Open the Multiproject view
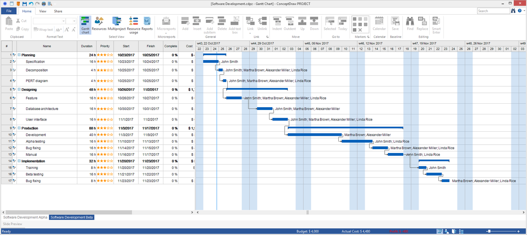527x235 pixels. pyautogui.click(x=117, y=24)
